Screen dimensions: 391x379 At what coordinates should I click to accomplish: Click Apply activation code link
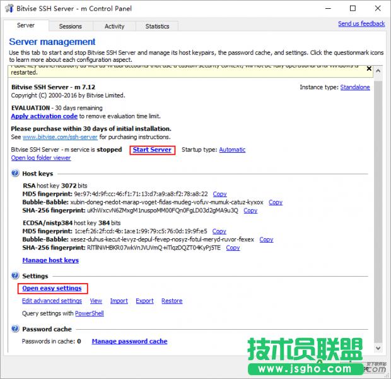[44, 116]
